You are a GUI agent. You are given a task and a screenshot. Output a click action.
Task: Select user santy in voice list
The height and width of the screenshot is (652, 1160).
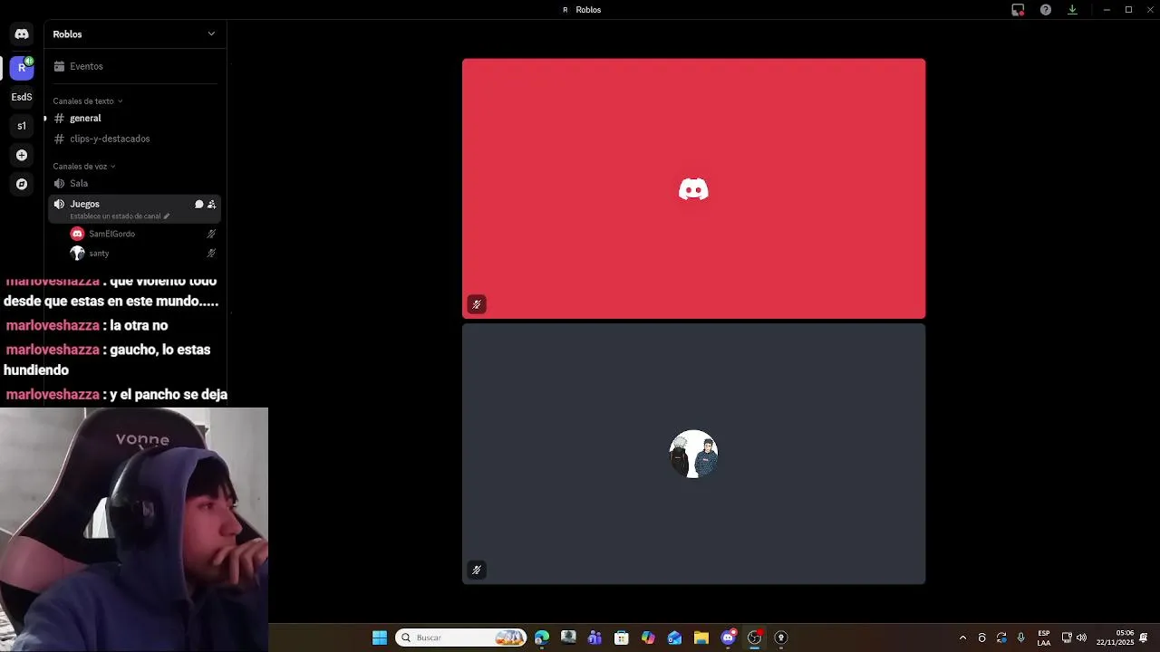99,254
